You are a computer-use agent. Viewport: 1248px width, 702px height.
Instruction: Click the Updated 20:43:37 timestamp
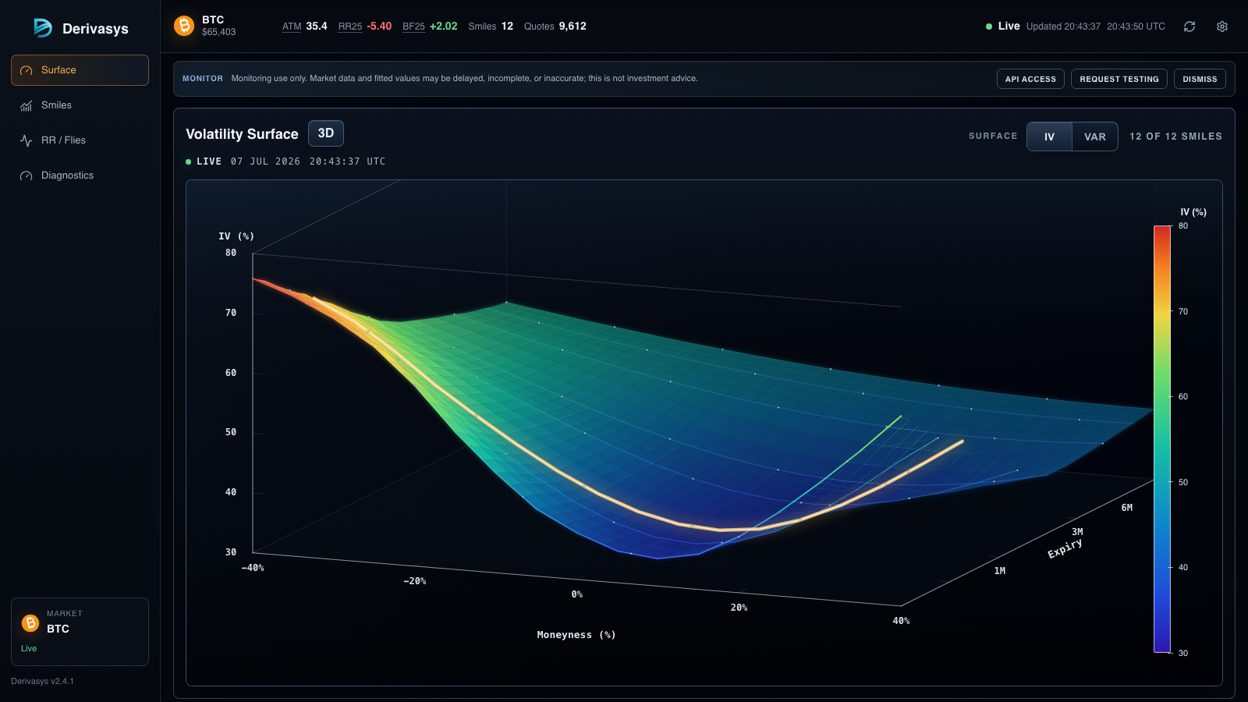(x=1063, y=27)
